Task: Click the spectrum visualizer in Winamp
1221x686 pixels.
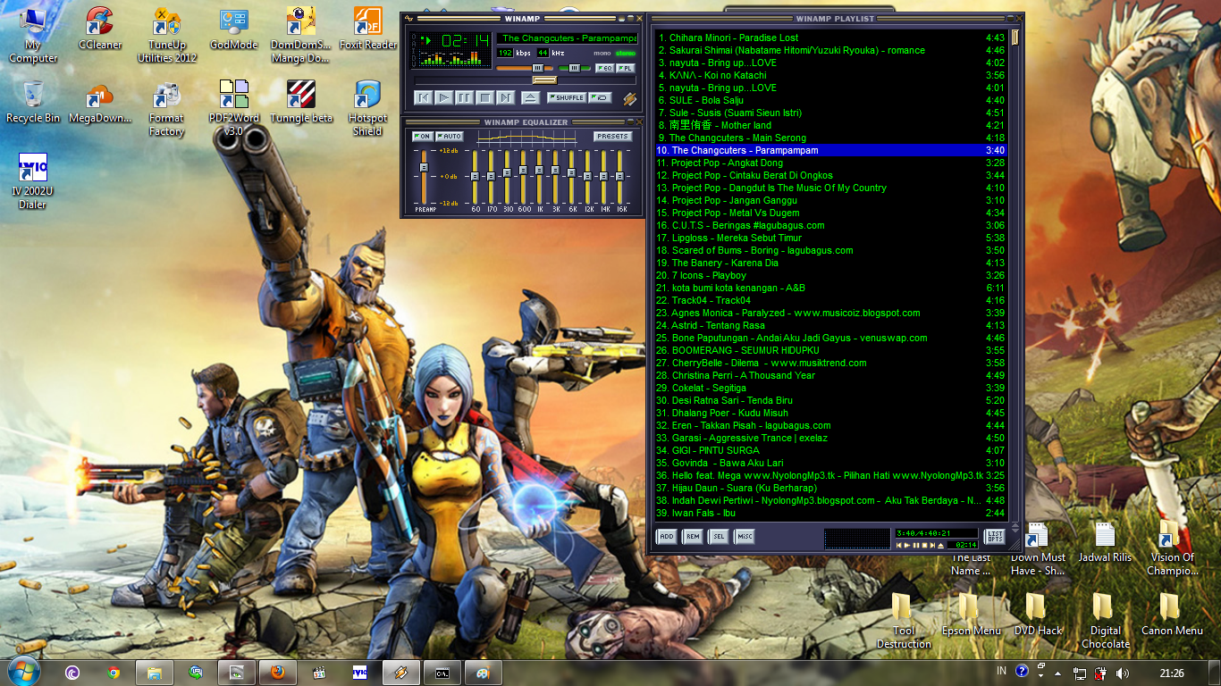Action: tap(454, 60)
